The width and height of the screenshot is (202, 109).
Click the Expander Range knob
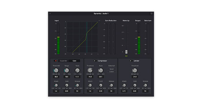67,70
